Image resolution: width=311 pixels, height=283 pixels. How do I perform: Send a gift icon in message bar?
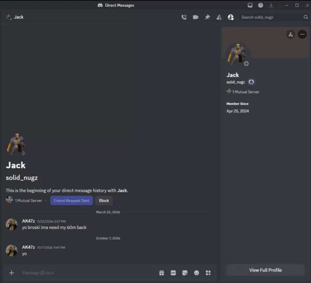tap(161, 273)
